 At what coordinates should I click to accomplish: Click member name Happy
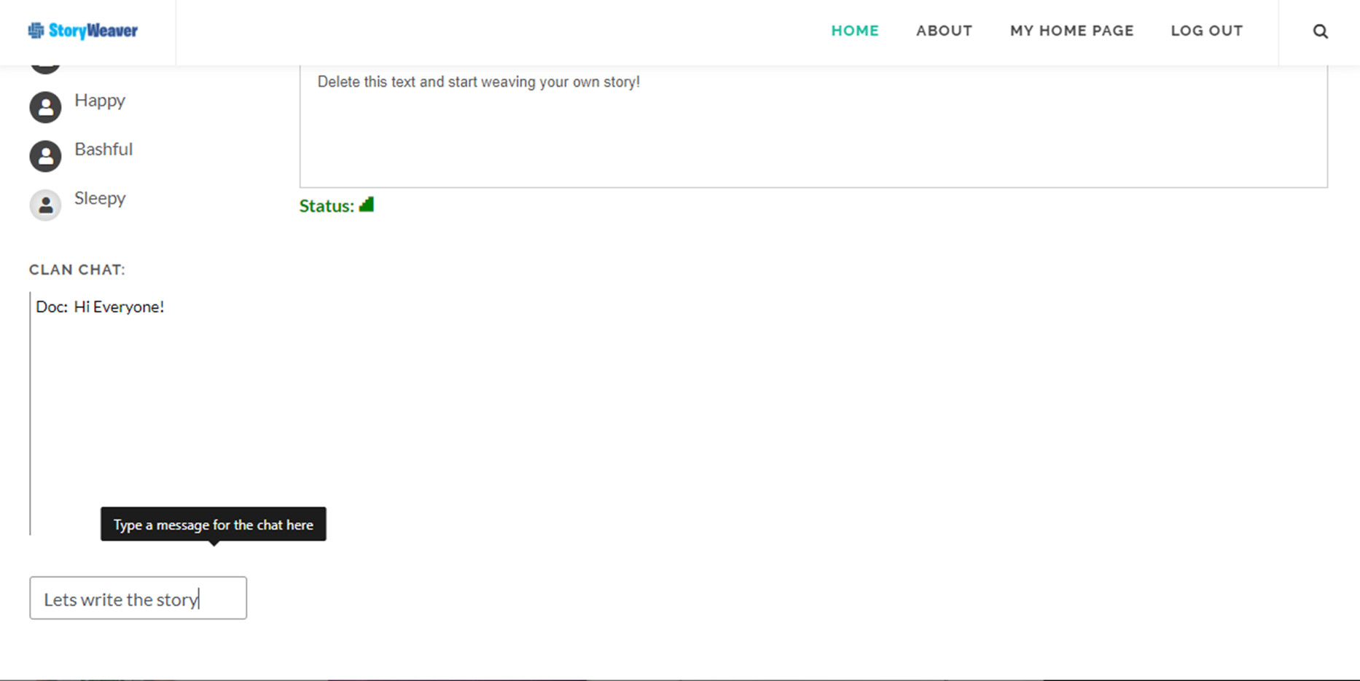[100, 101]
